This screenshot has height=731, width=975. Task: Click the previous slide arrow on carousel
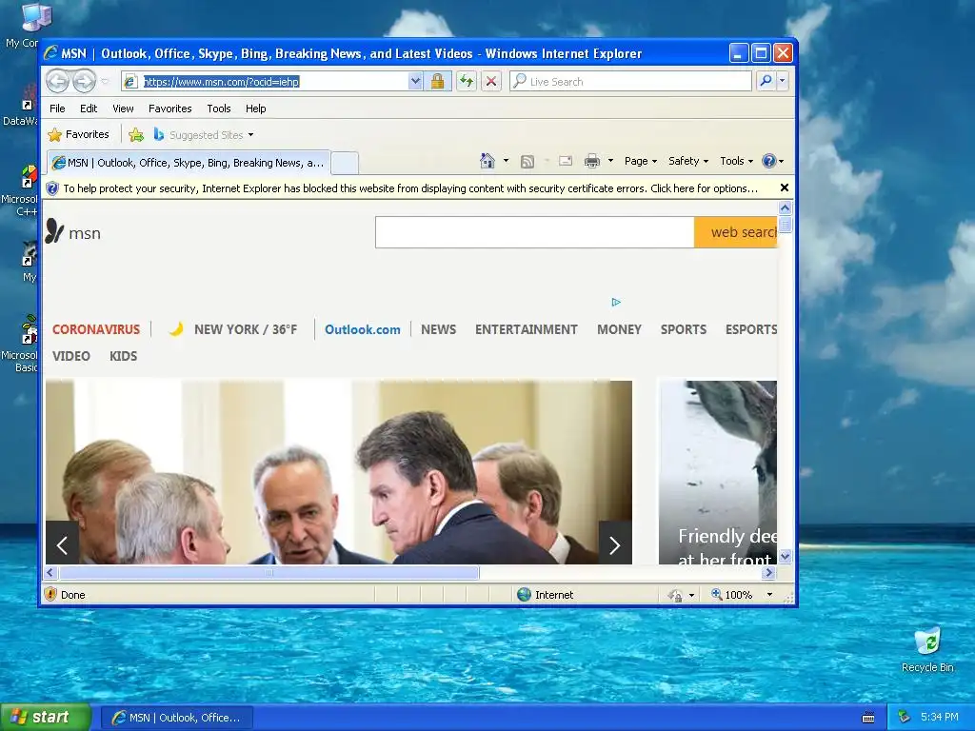(x=62, y=545)
